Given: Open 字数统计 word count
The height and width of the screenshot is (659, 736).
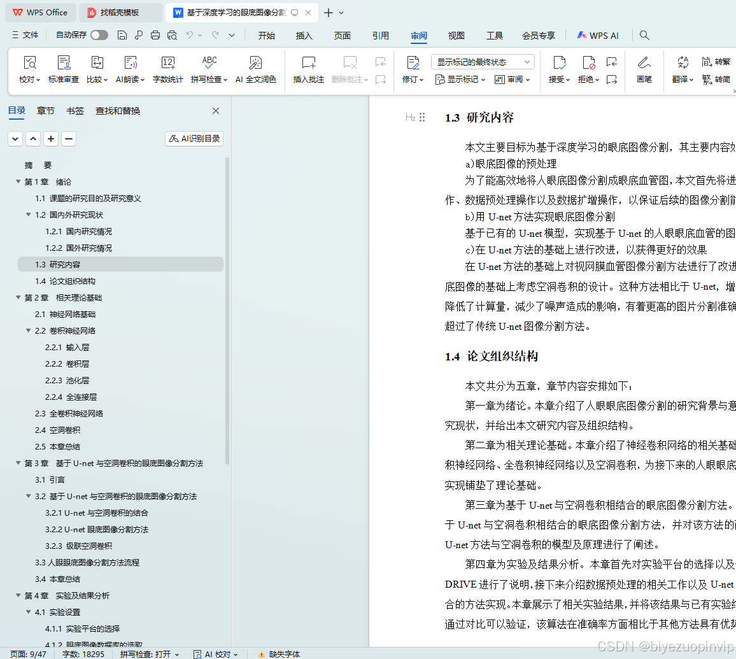Looking at the screenshot, I should pos(167,69).
